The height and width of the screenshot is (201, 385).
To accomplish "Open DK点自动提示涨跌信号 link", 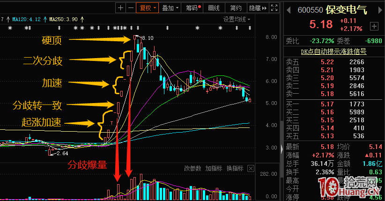I will click(333, 52).
